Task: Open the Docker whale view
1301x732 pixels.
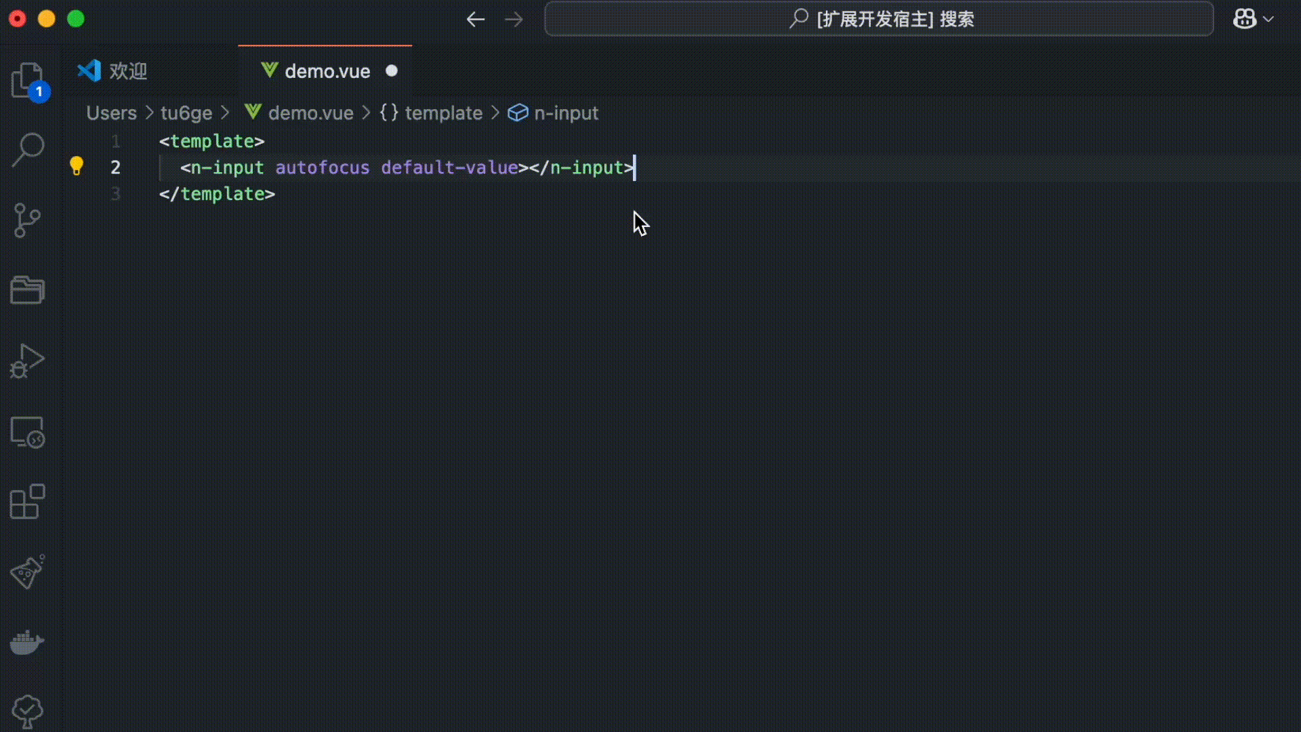Action: tap(28, 642)
